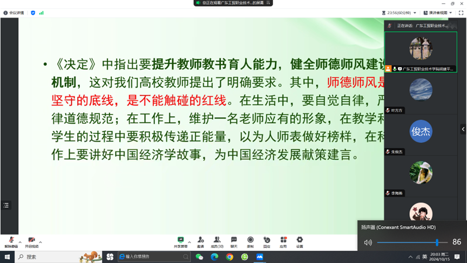Viewport: 467px width, 263px height.
Task: Open the 演讲者视图 view dropdown
Action: 437,13
